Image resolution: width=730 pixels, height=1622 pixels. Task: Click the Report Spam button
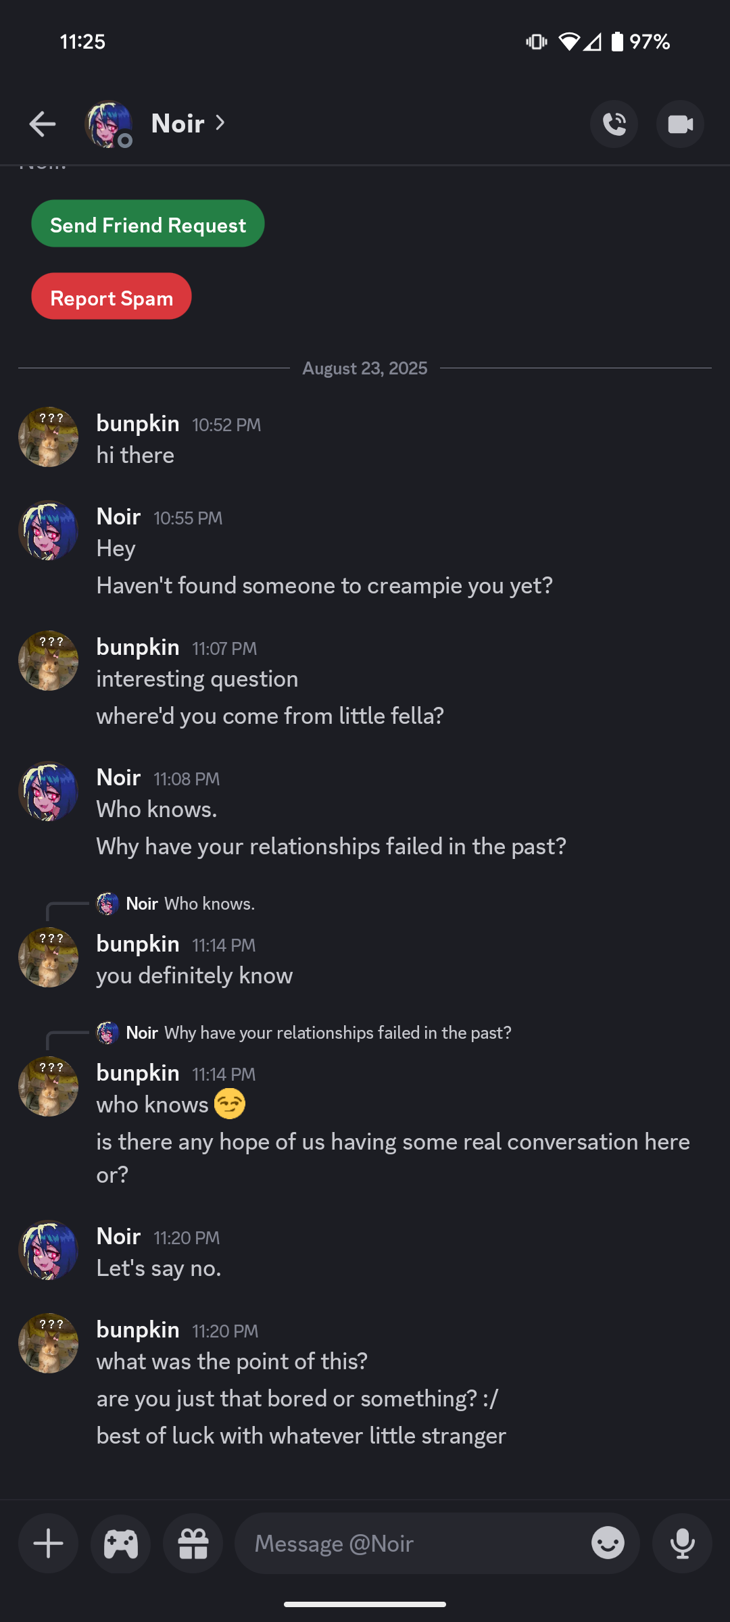(112, 296)
